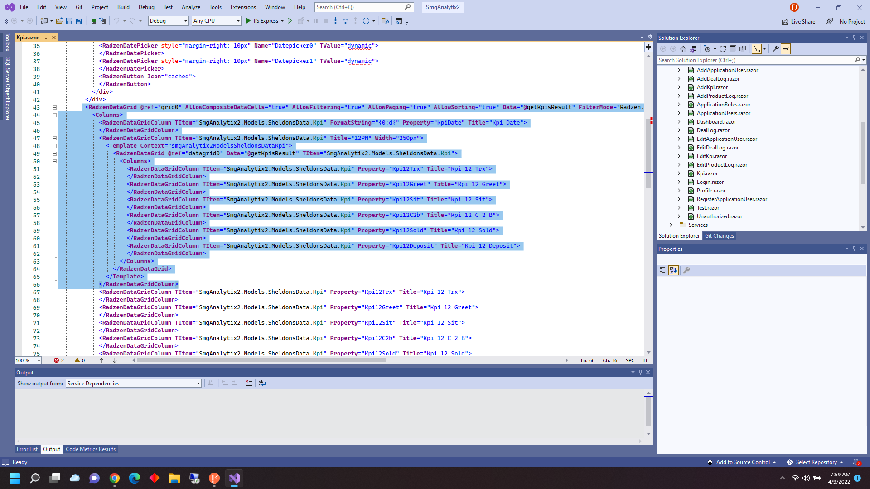Expand the Dashboard.razor tree node
The width and height of the screenshot is (870, 489).
tap(679, 122)
